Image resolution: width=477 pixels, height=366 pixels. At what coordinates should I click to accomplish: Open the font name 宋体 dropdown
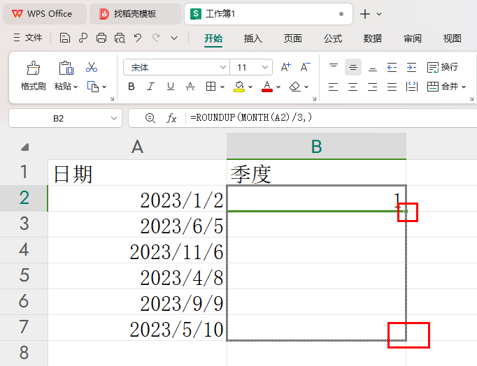[x=223, y=67]
